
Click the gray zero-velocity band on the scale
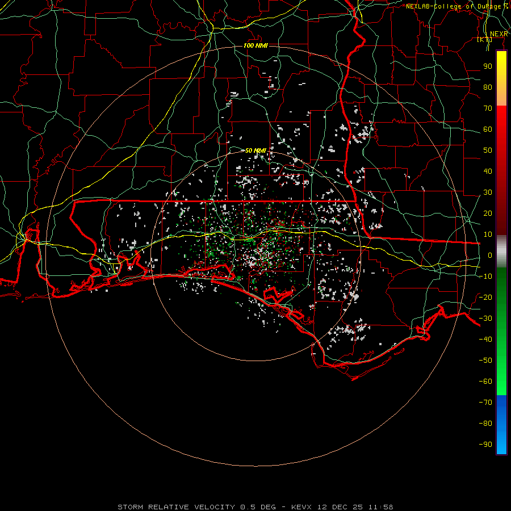(x=501, y=252)
